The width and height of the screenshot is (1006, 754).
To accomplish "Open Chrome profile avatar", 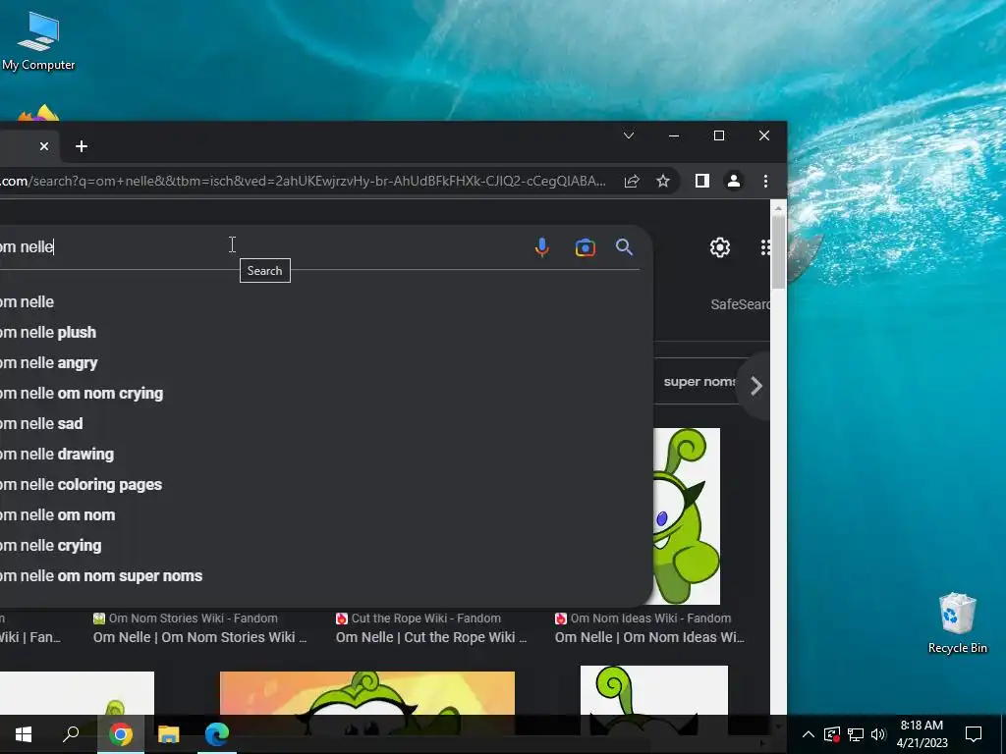I will tap(733, 181).
